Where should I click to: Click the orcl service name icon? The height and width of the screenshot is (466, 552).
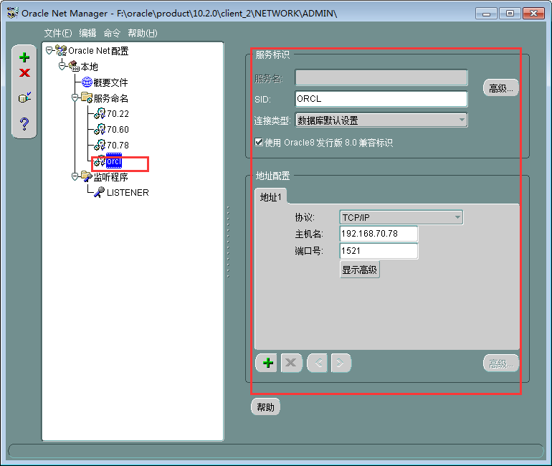coord(100,161)
